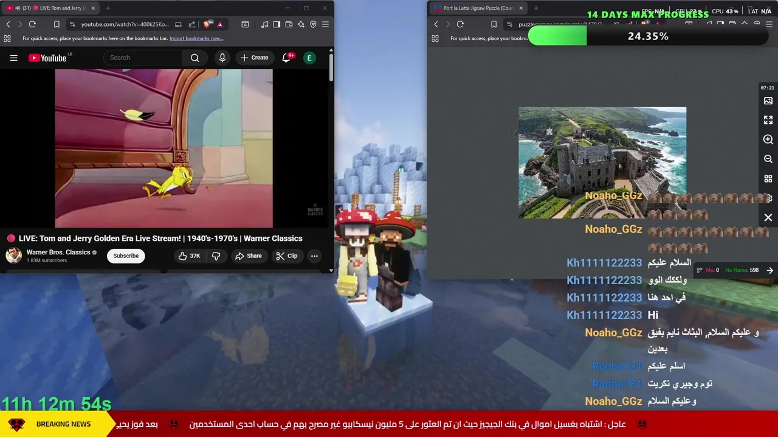778x437 pixels.
Task: Click BREAKING NEWS ticker label
Action: point(63,424)
